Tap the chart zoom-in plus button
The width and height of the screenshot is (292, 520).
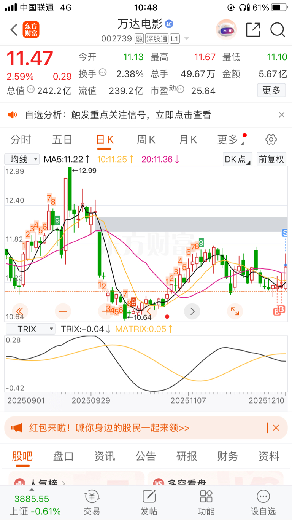pos(106,311)
